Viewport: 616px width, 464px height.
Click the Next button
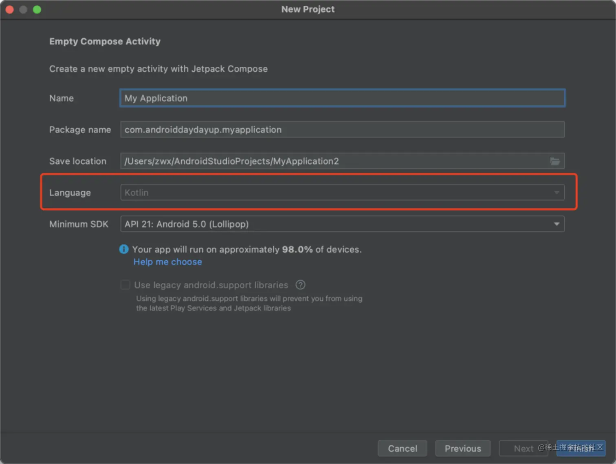[x=523, y=449]
